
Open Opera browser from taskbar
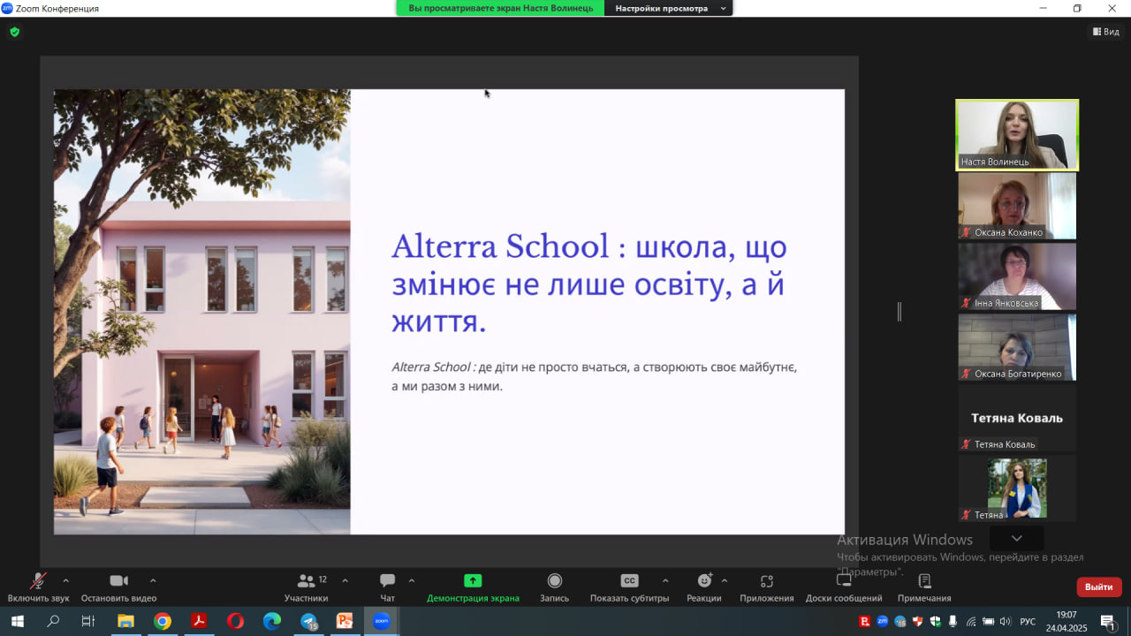pyautogui.click(x=235, y=621)
